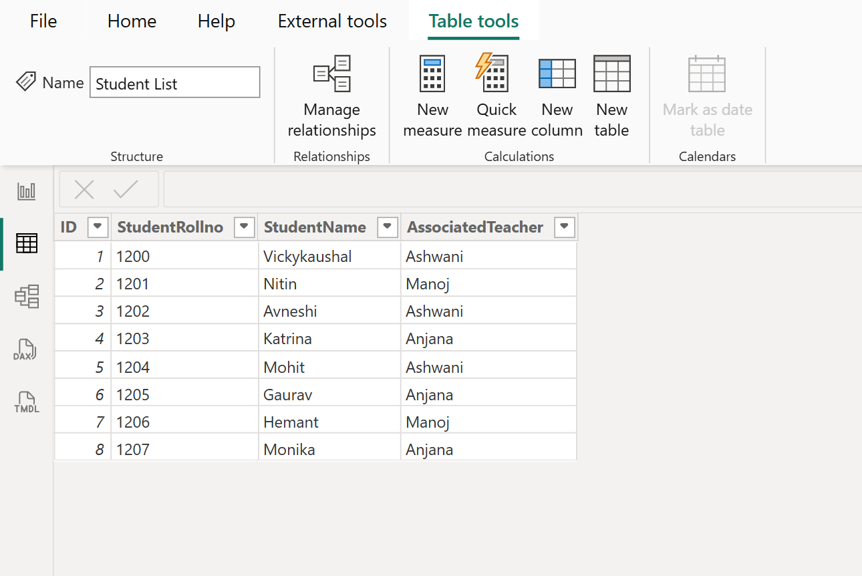The width and height of the screenshot is (862, 576).
Task: Open the AssociatedTeacher column dropdown
Action: pos(564,227)
